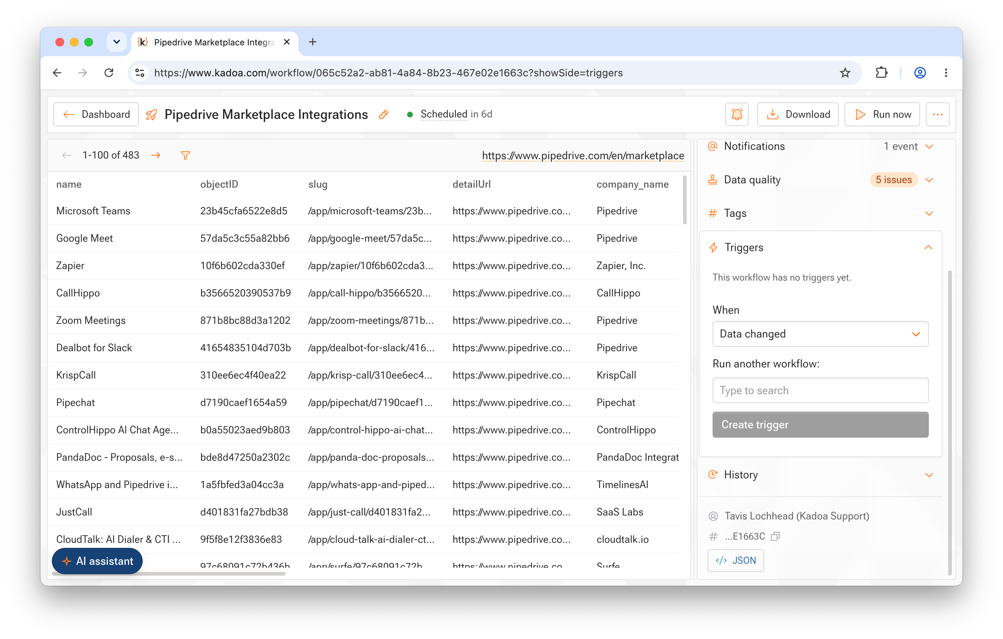Click the Run now button
The height and width of the screenshot is (639, 1003).
882,114
